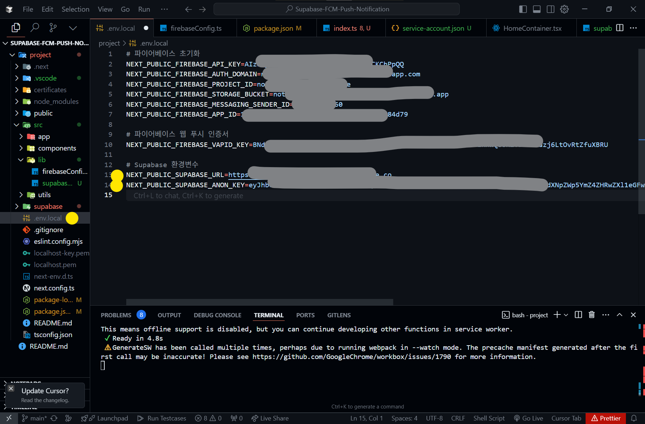645x424 pixels.
Task: Dismiss the Update Cursor notification
Action: click(x=11, y=389)
